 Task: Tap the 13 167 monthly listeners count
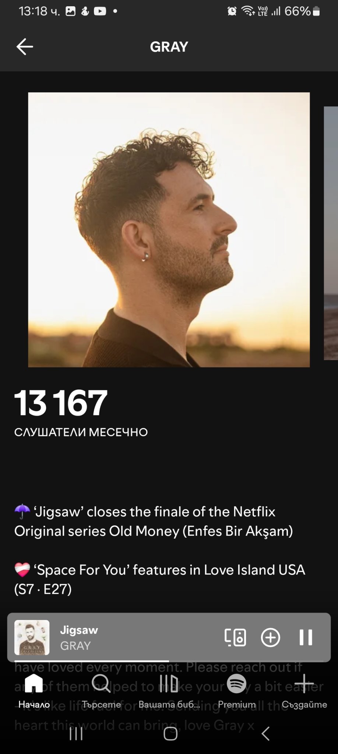click(61, 403)
